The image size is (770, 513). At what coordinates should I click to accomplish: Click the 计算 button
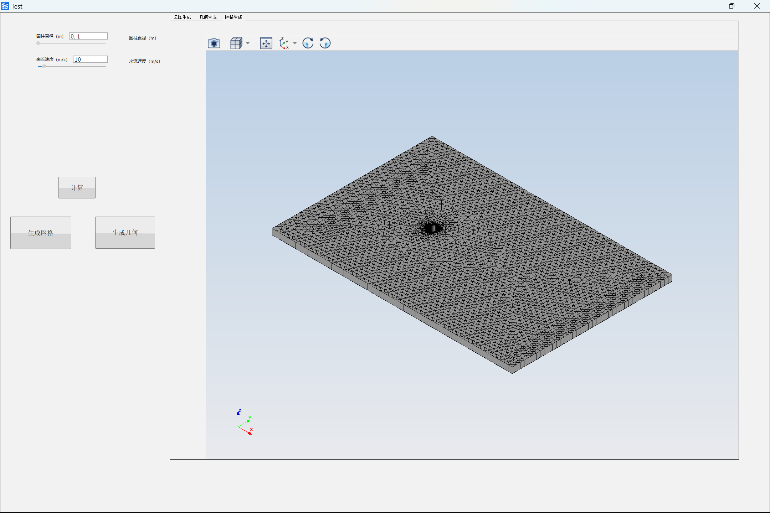coord(77,187)
